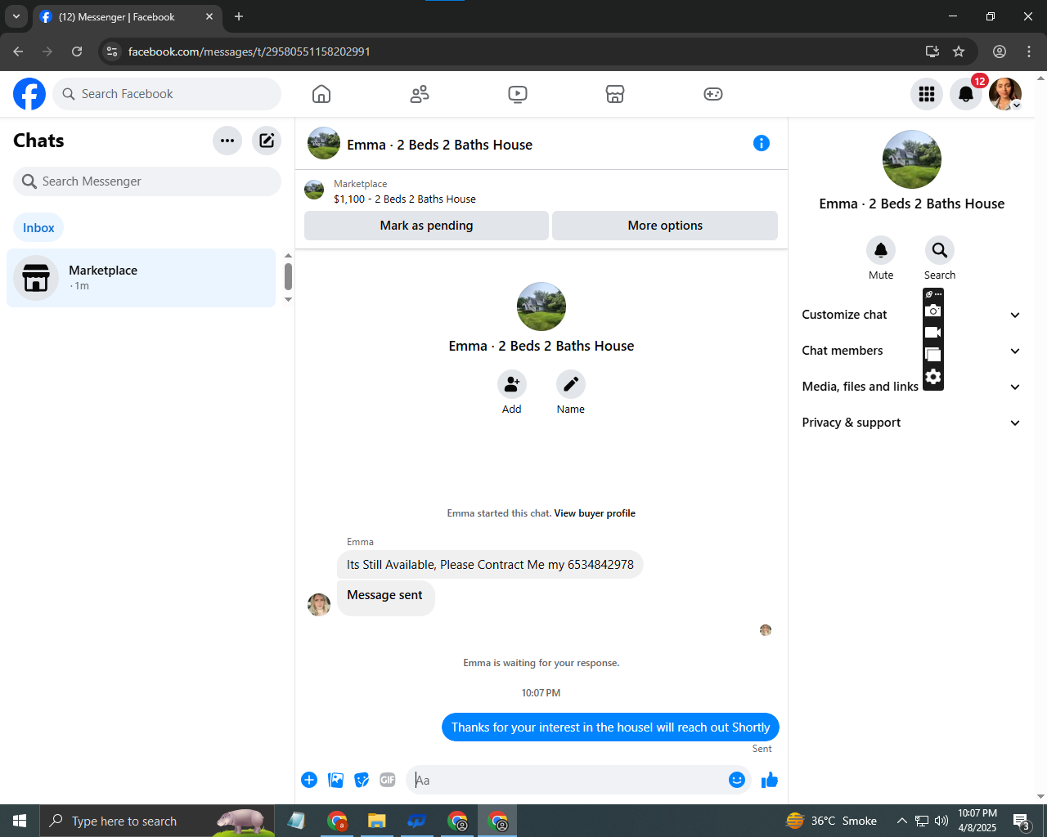
Task: Open File Explorer from taskbar
Action: coord(376,821)
